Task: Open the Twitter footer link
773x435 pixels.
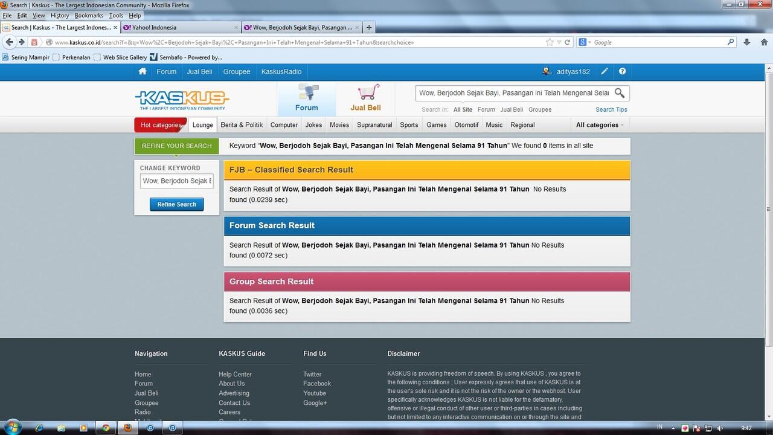Action: tap(312, 374)
